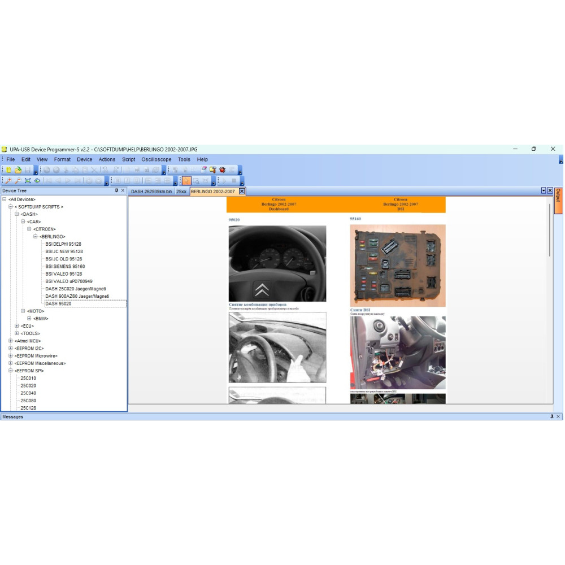Image resolution: width=565 pixels, height=565 pixels.
Task: Click the Fit to window icon
Action: (x=27, y=181)
